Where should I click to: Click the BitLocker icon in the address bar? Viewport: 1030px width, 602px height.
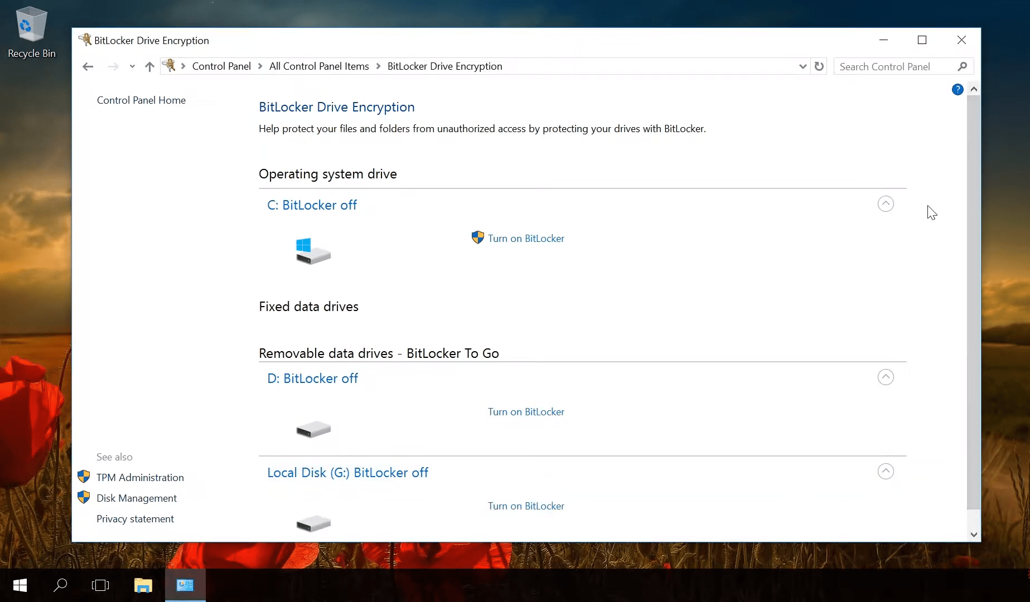170,66
